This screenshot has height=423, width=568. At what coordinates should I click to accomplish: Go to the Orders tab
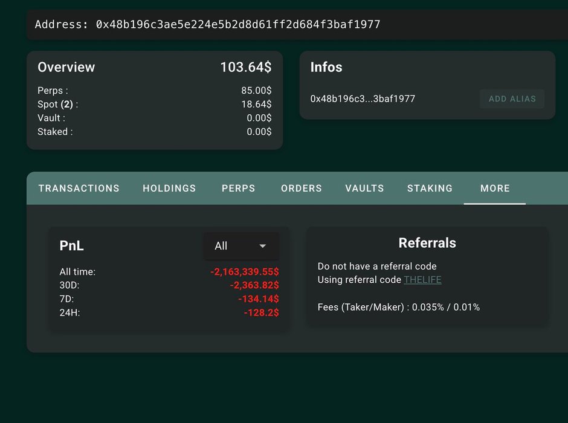[x=302, y=189]
